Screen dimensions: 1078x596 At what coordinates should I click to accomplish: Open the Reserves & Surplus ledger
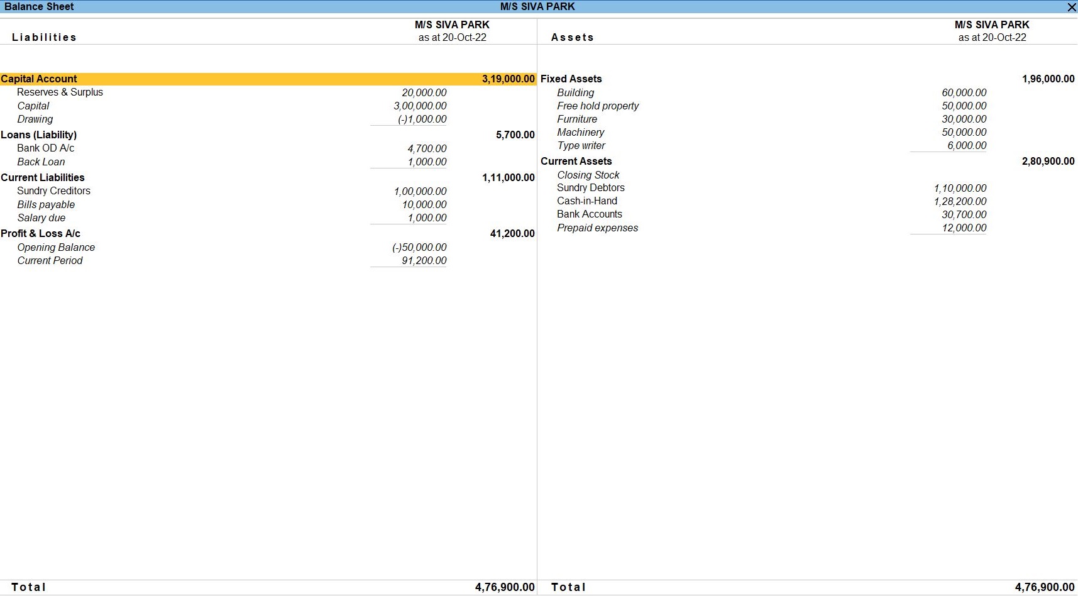60,92
